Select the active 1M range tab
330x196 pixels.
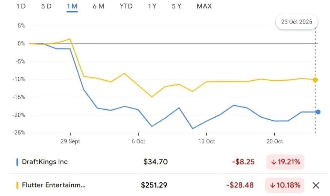tap(72, 6)
